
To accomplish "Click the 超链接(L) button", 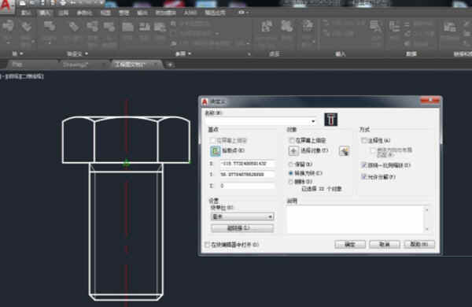I will (x=242, y=228).
